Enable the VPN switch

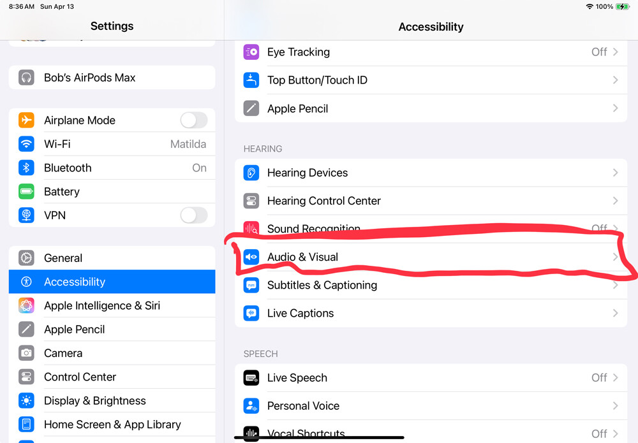coord(194,215)
